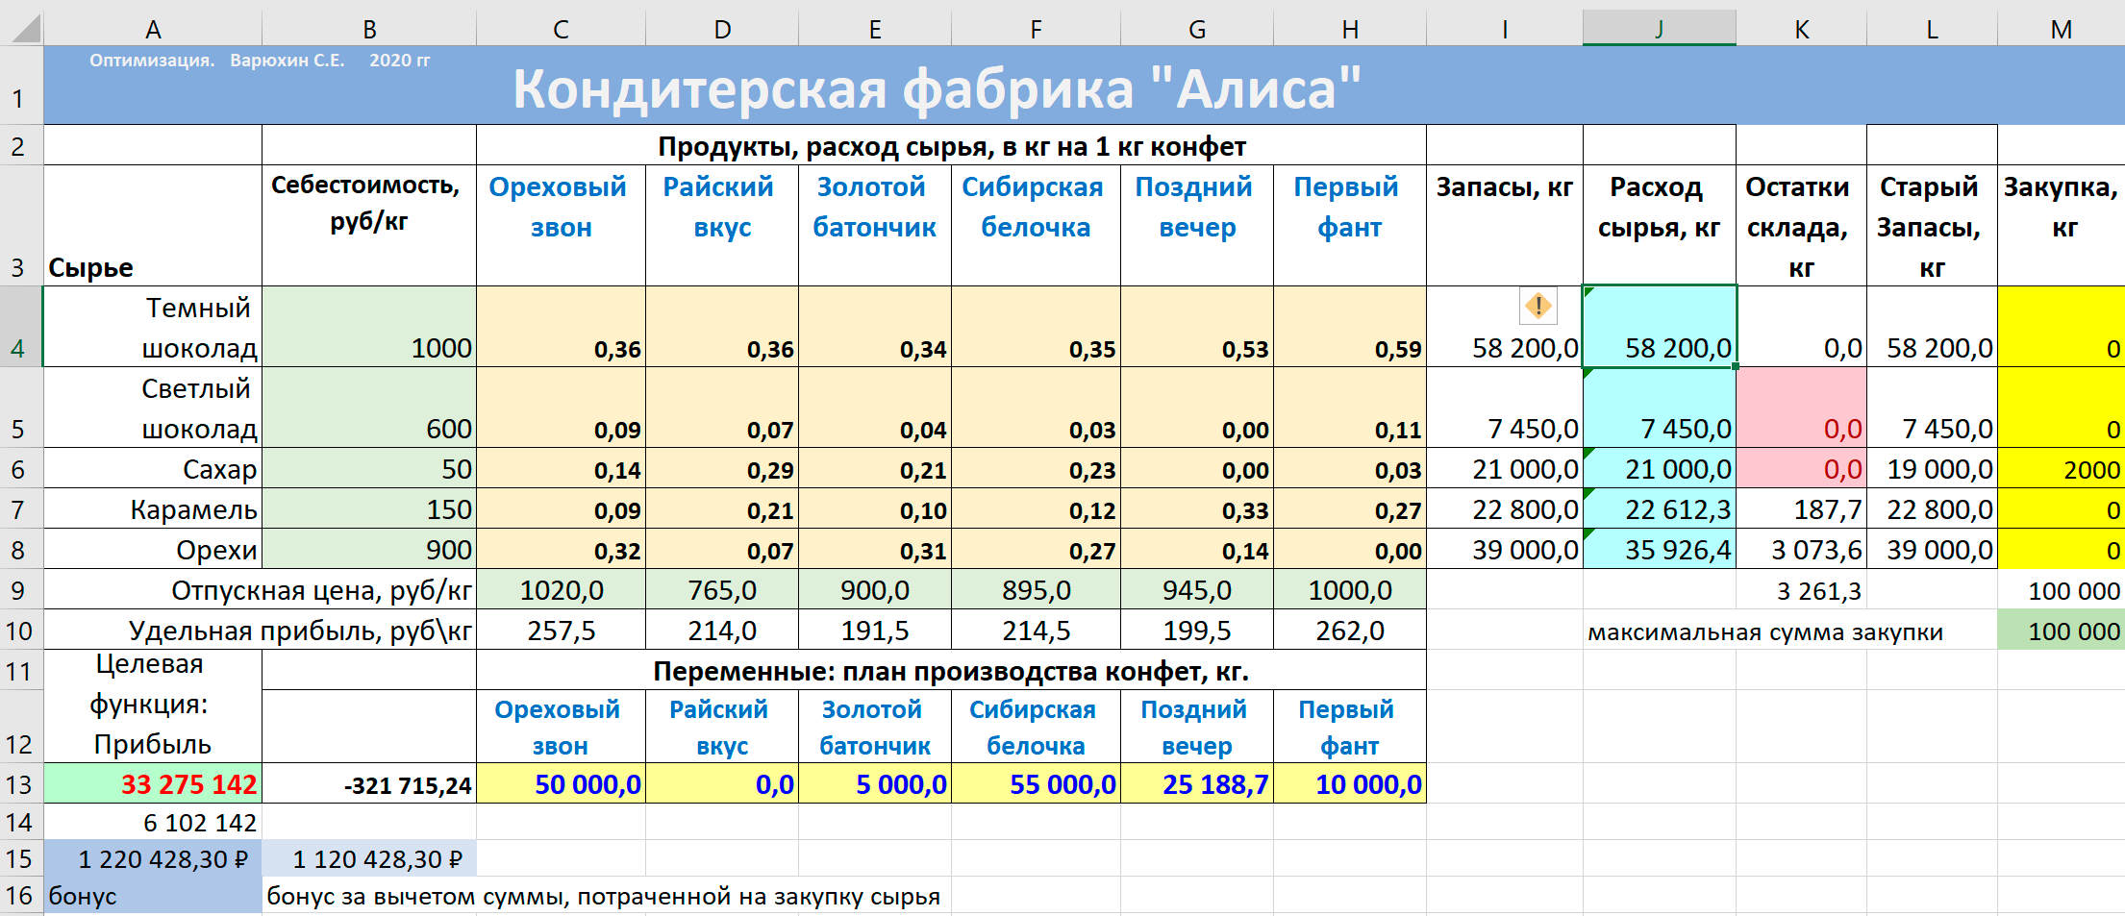Select column M header

tap(2062, 29)
